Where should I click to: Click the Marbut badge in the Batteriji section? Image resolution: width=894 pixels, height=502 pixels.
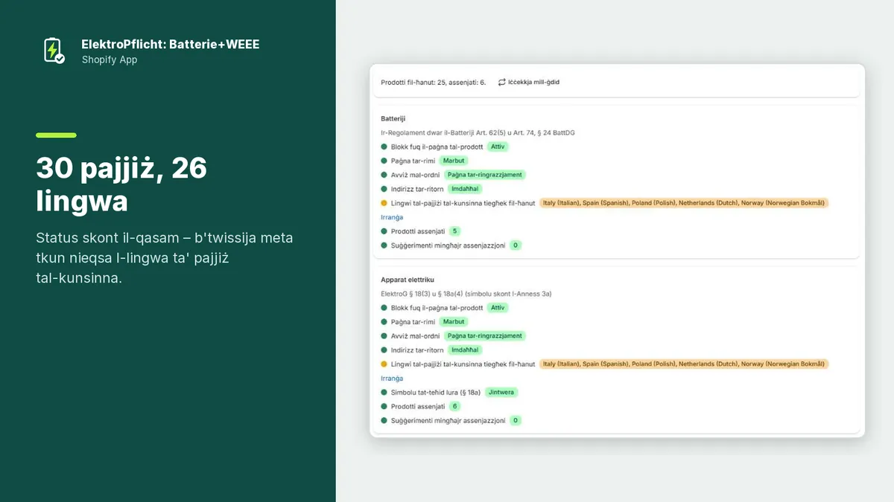tap(453, 161)
